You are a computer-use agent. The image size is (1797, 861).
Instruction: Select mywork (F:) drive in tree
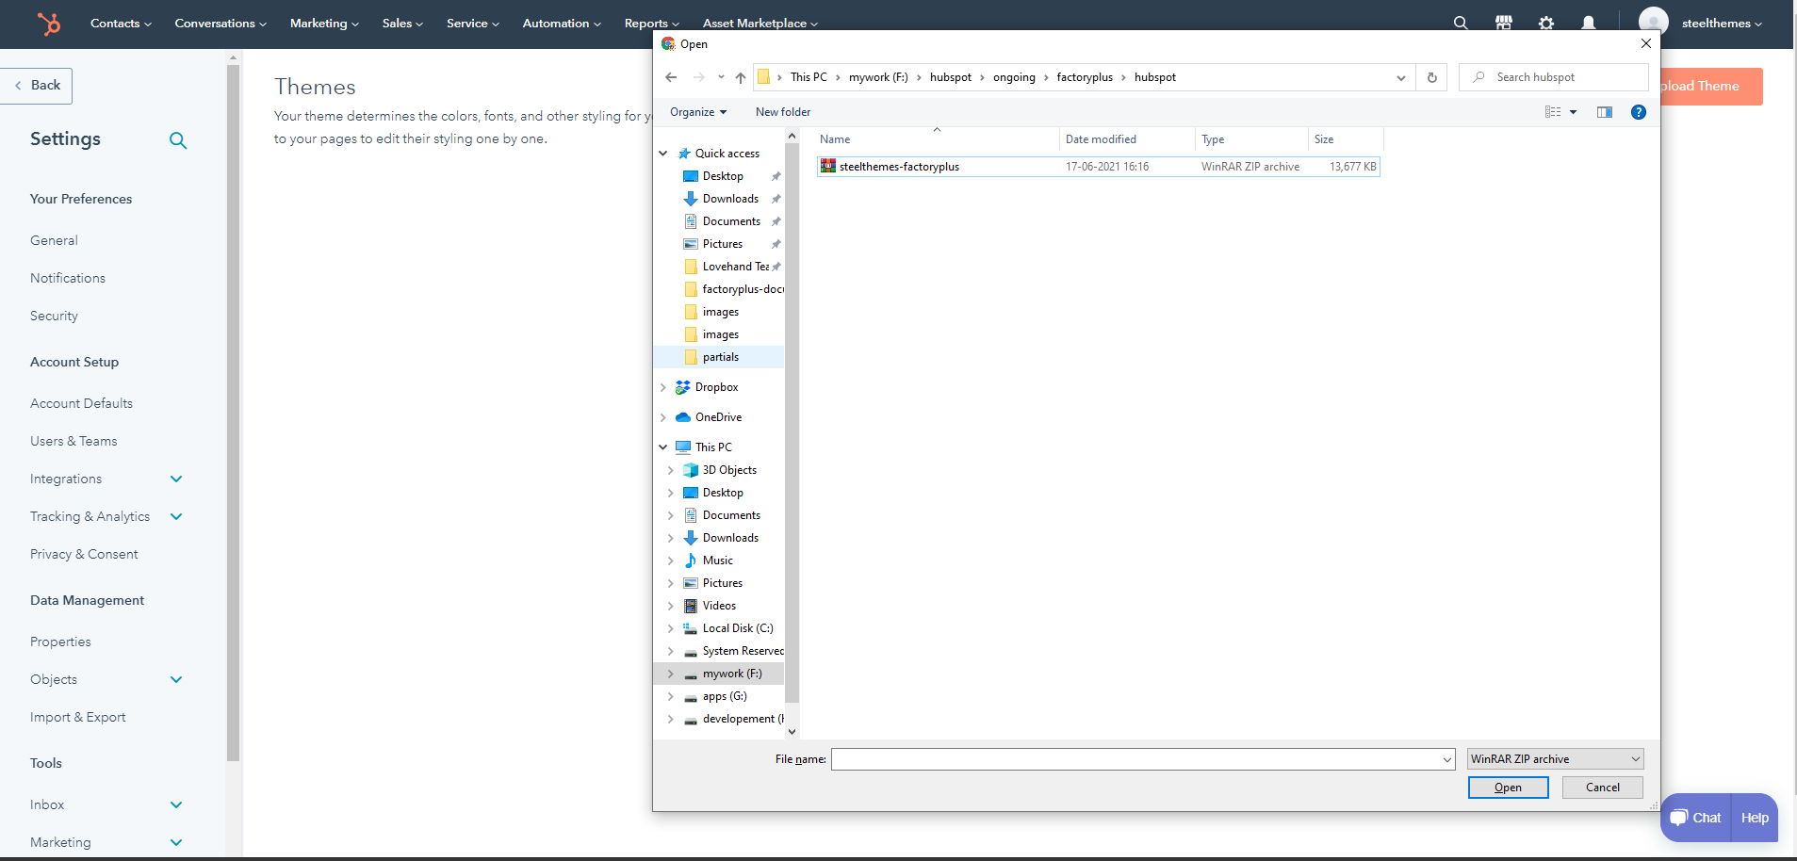click(731, 674)
